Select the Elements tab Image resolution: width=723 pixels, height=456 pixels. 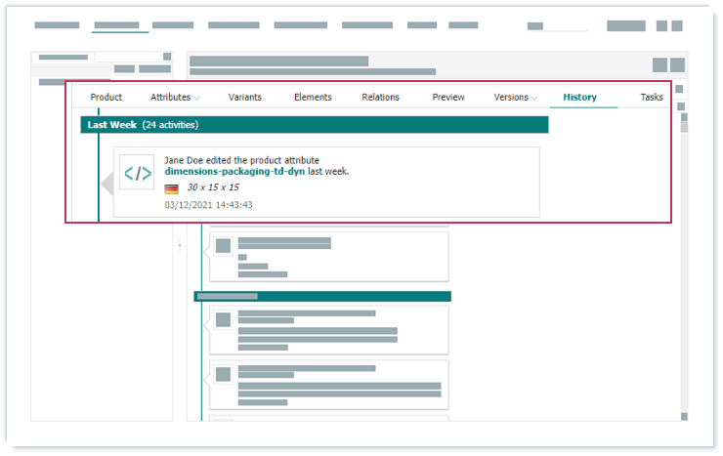point(313,98)
